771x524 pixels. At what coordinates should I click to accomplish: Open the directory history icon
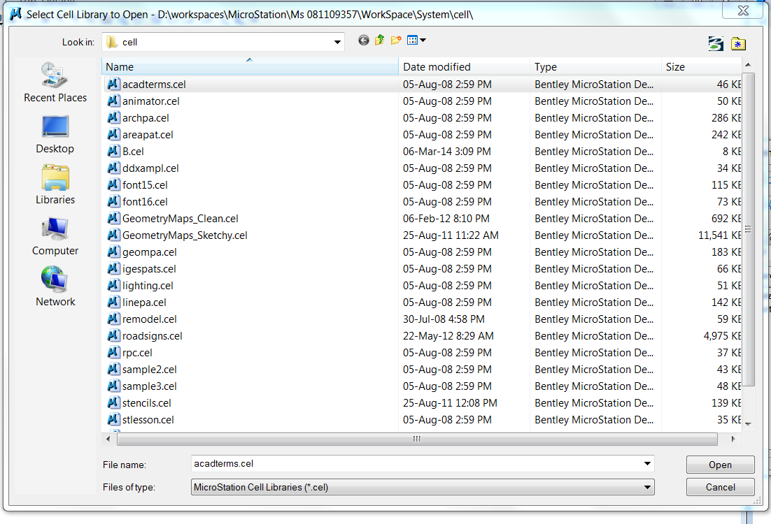pyautogui.click(x=716, y=44)
